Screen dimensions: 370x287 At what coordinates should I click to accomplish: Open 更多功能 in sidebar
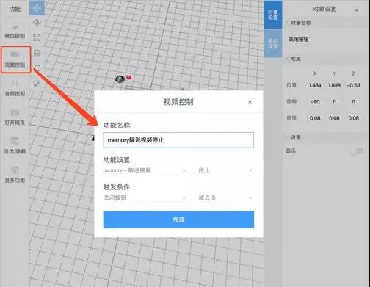(x=15, y=175)
